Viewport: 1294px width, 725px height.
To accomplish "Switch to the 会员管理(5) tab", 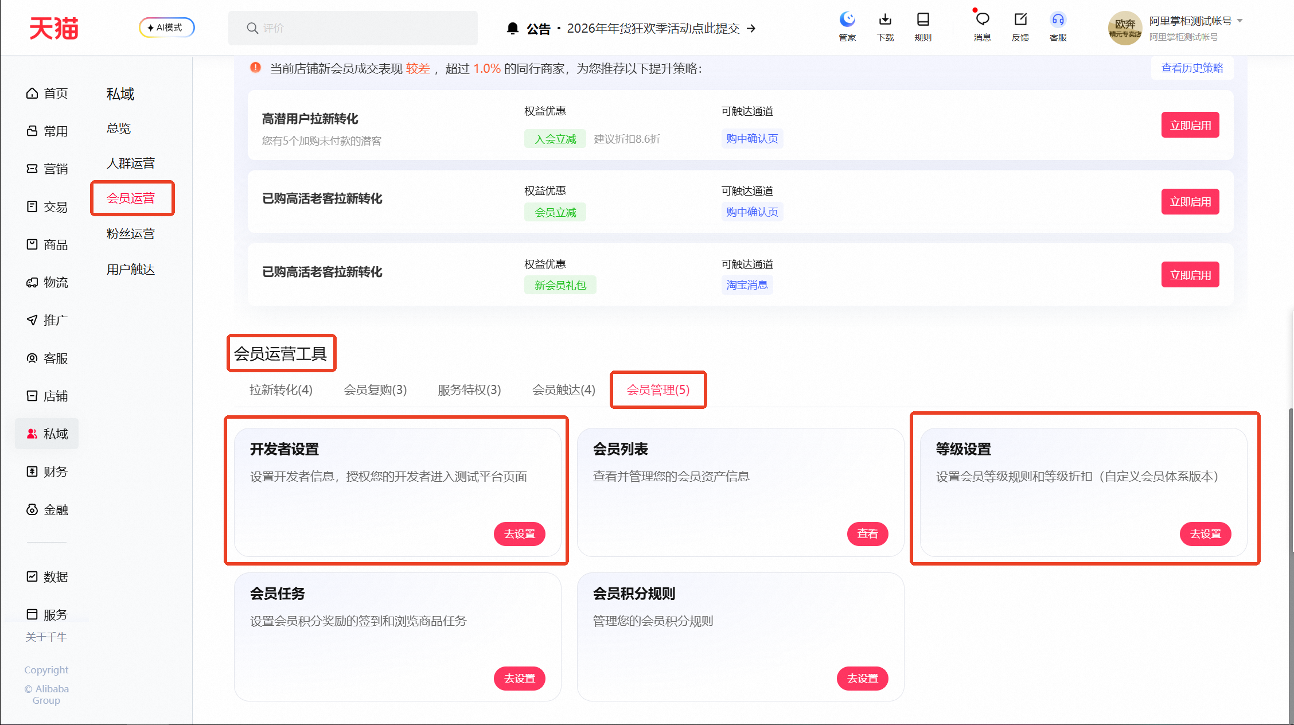I will [x=658, y=390].
